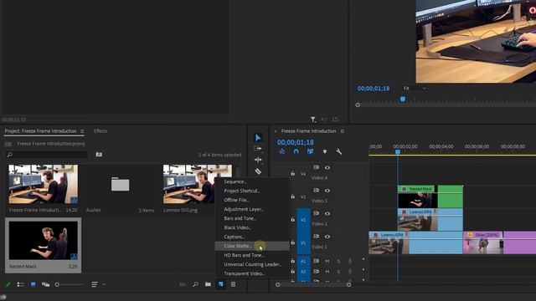This screenshot has height=301, width=536.
Task: Choose Color Matte... menu entry
Action: point(252,246)
